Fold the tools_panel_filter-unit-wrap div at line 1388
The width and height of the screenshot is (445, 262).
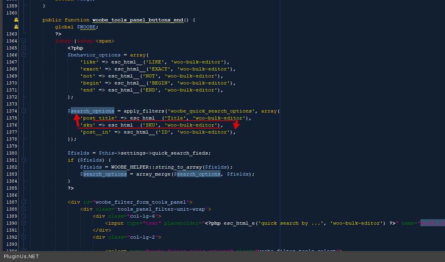click(x=24, y=209)
